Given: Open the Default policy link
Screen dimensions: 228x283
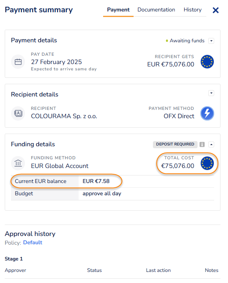Looking at the screenshot, I should [x=33, y=242].
